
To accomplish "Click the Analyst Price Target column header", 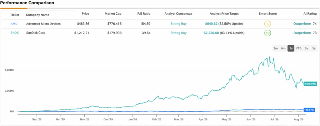I will coord(224,14).
